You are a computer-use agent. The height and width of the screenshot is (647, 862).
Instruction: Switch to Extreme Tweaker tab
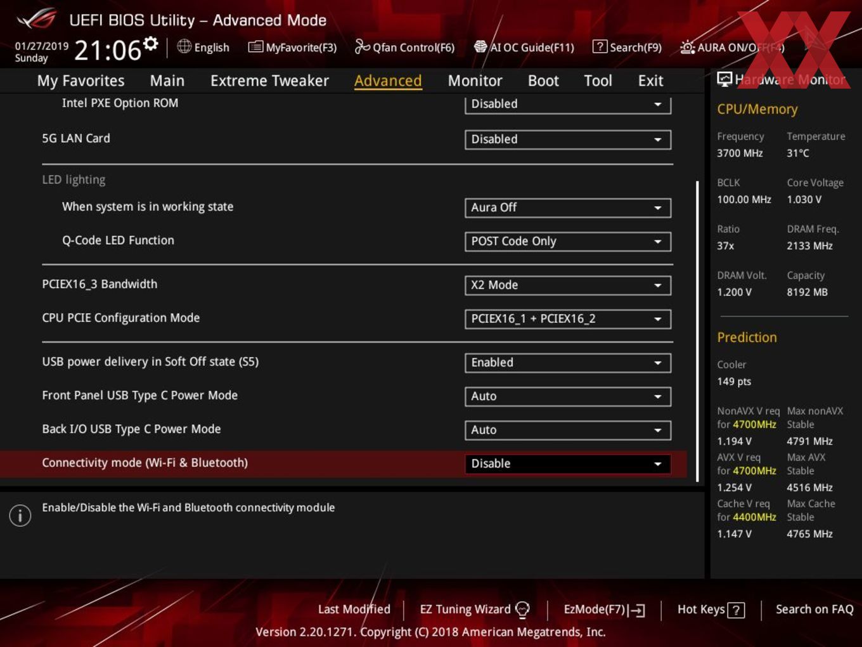point(269,81)
